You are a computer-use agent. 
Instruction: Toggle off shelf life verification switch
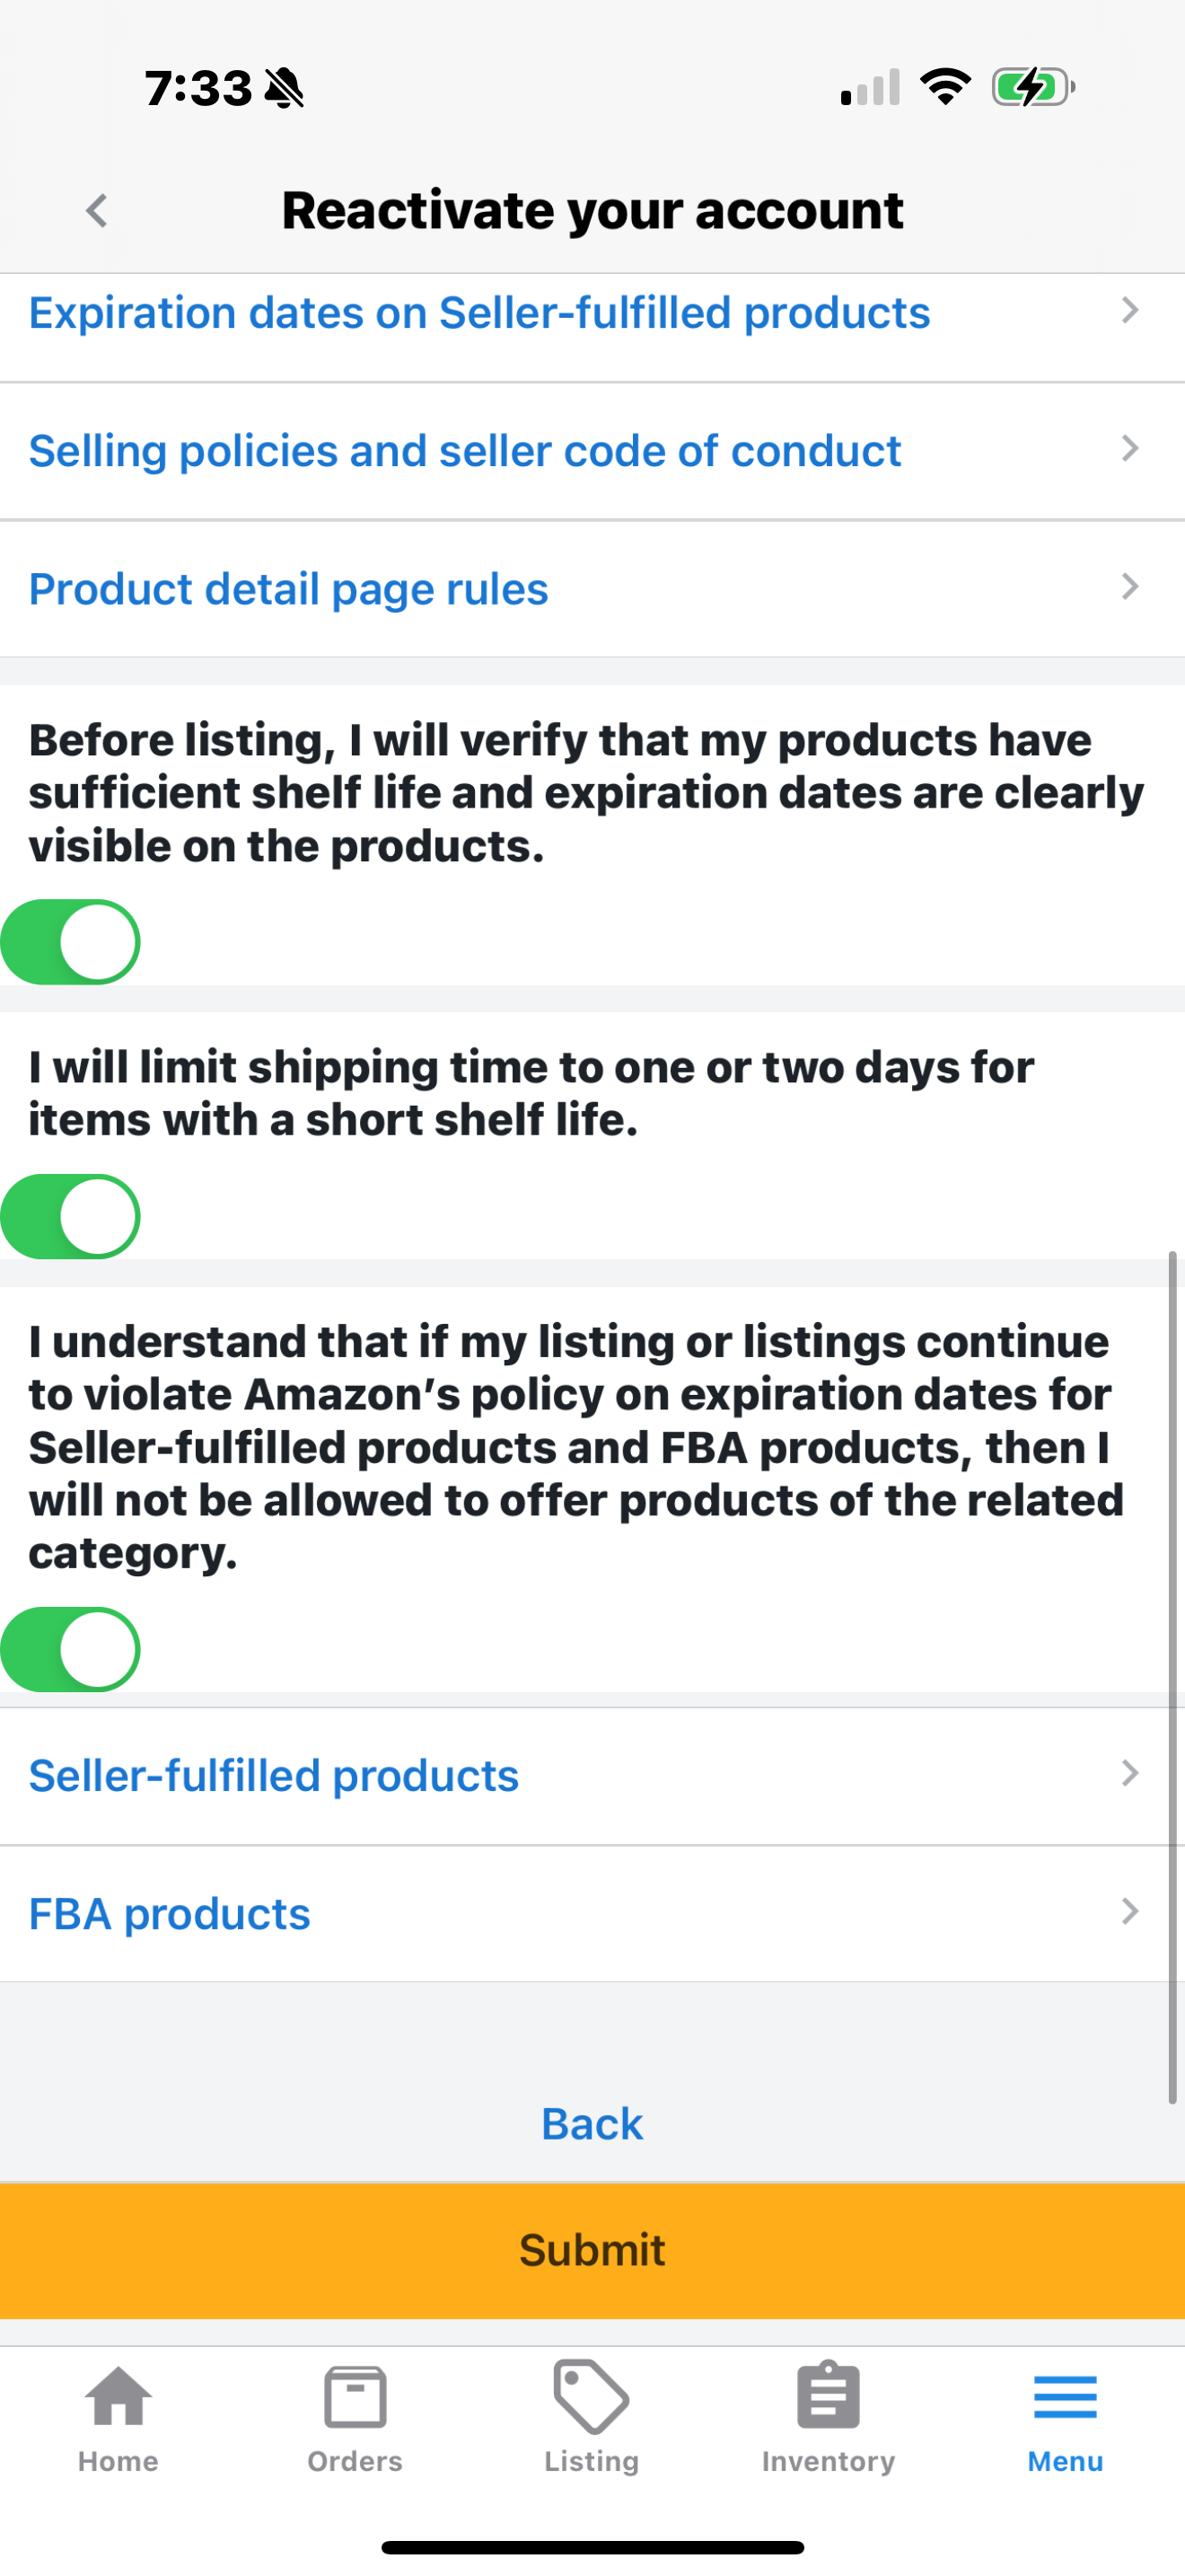(x=70, y=942)
